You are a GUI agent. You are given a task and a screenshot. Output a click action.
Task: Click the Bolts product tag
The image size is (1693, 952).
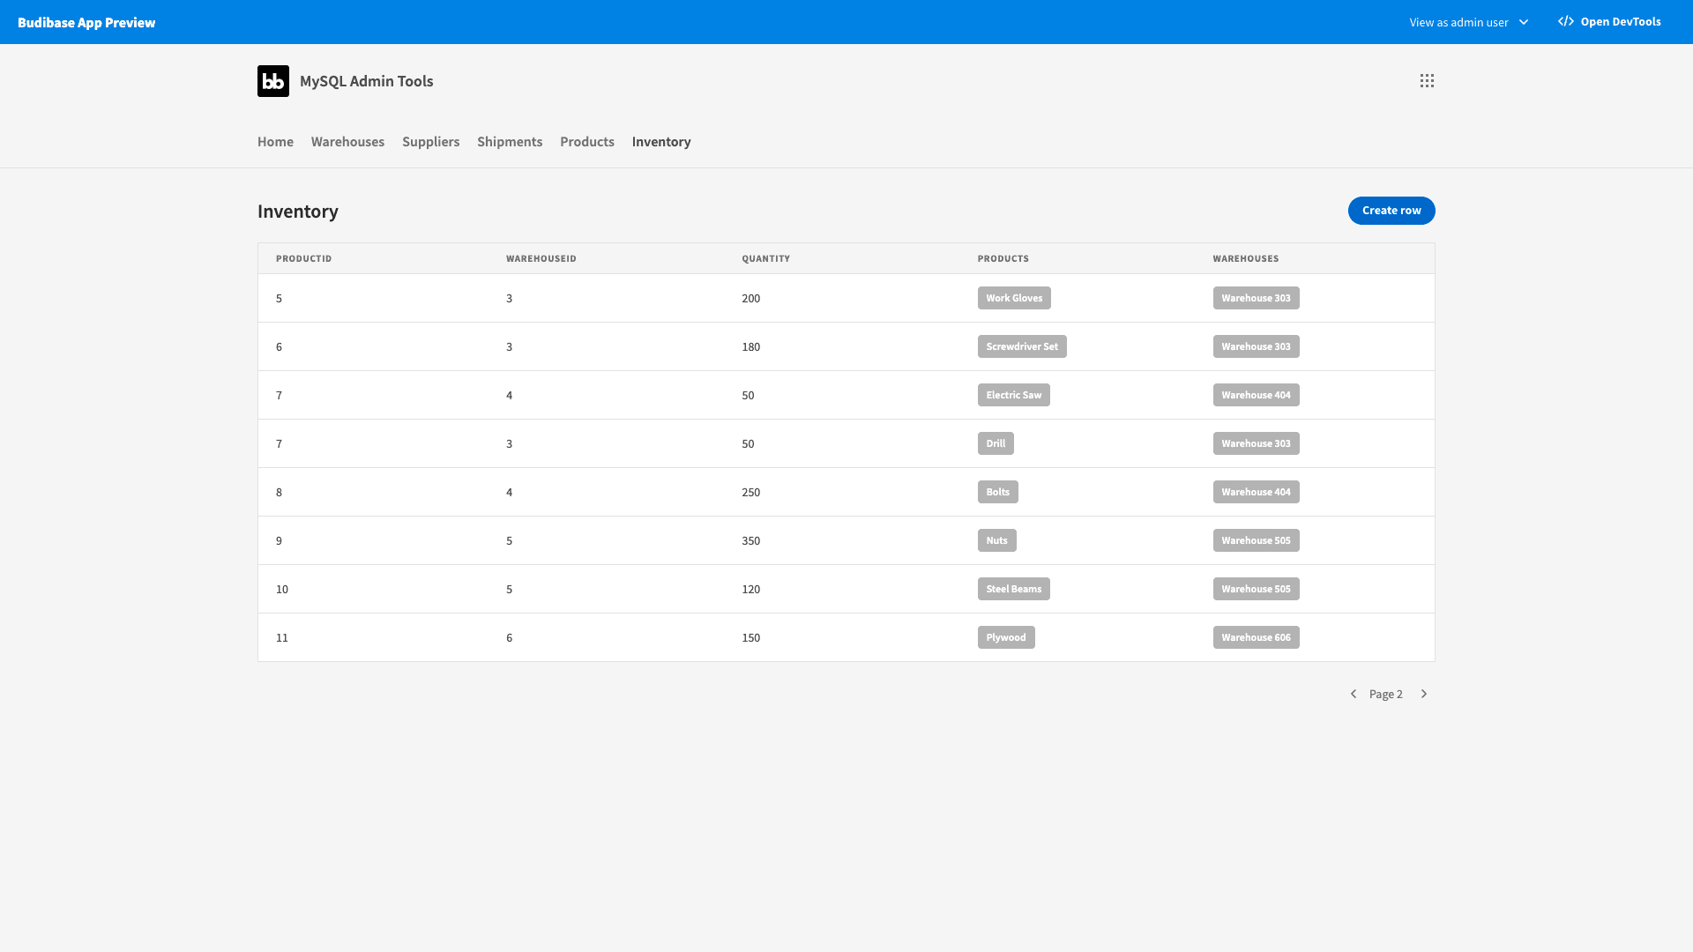tap(998, 492)
